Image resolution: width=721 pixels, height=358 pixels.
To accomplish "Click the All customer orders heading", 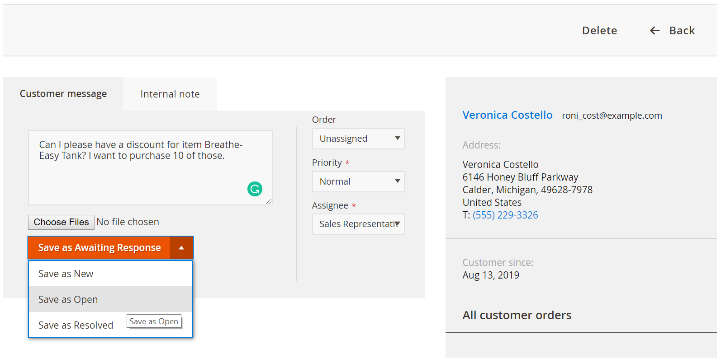I will [517, 315].
